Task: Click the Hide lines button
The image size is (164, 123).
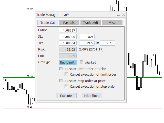Action: (92, 96)
